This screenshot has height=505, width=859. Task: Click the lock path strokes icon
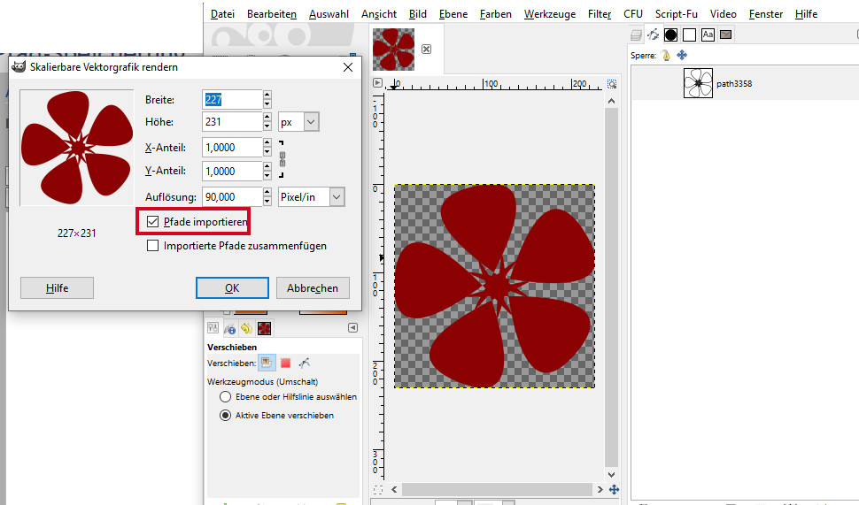(x=666, y=55)
